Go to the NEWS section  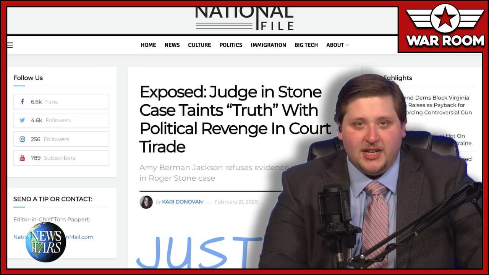click(172, 45)
